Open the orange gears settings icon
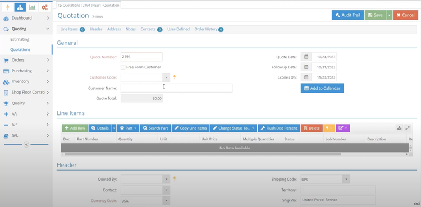 point(44,7)
